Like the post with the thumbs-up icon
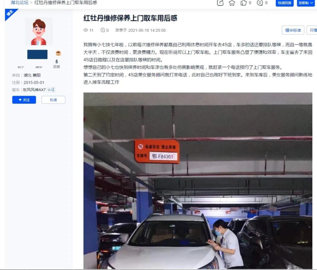Image resolution: width=317 pixels, height=270 pixels. pyautogui.click(x=244, y=3)
